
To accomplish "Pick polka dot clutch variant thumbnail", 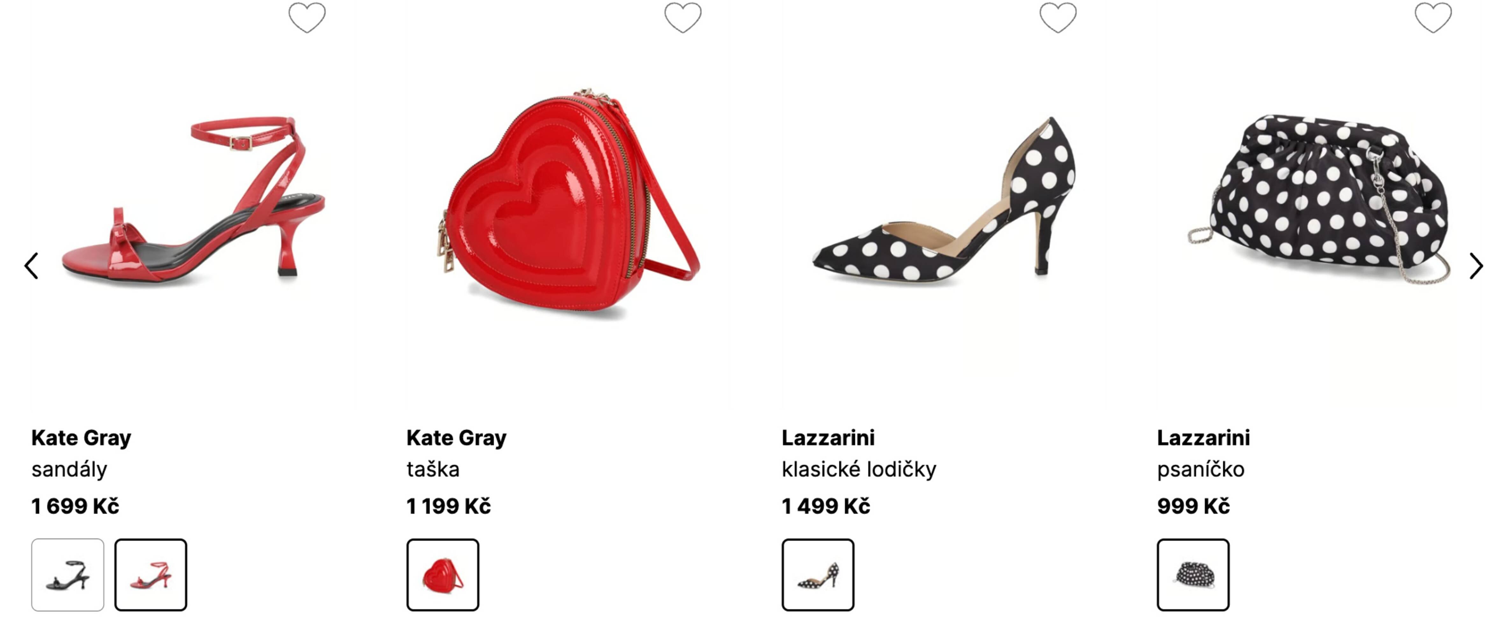I will [x=1193, y=574].
